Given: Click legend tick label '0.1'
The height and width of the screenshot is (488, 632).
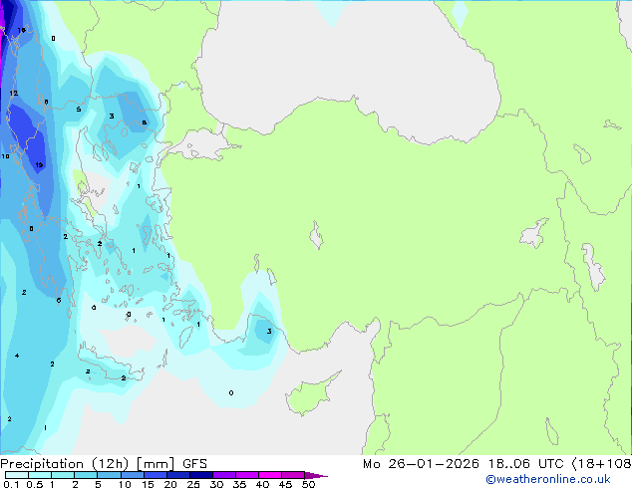Looking at the screenshot, I should tap(11, 484).
